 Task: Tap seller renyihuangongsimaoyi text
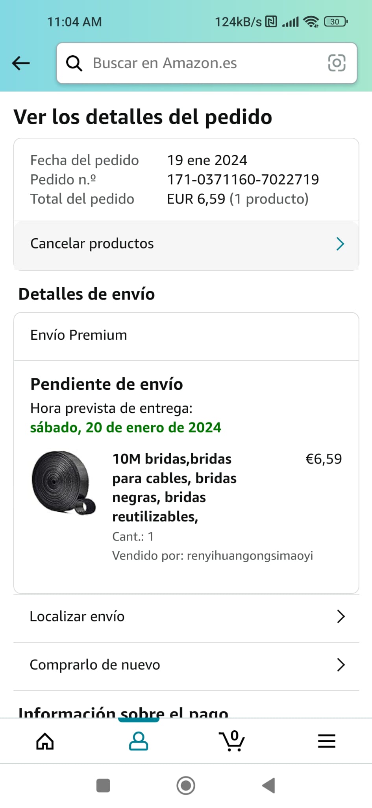click(250, 555)
